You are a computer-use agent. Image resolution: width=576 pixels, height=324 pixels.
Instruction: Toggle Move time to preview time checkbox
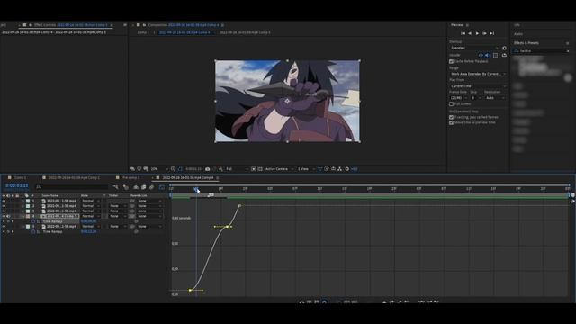pos(451,122)
